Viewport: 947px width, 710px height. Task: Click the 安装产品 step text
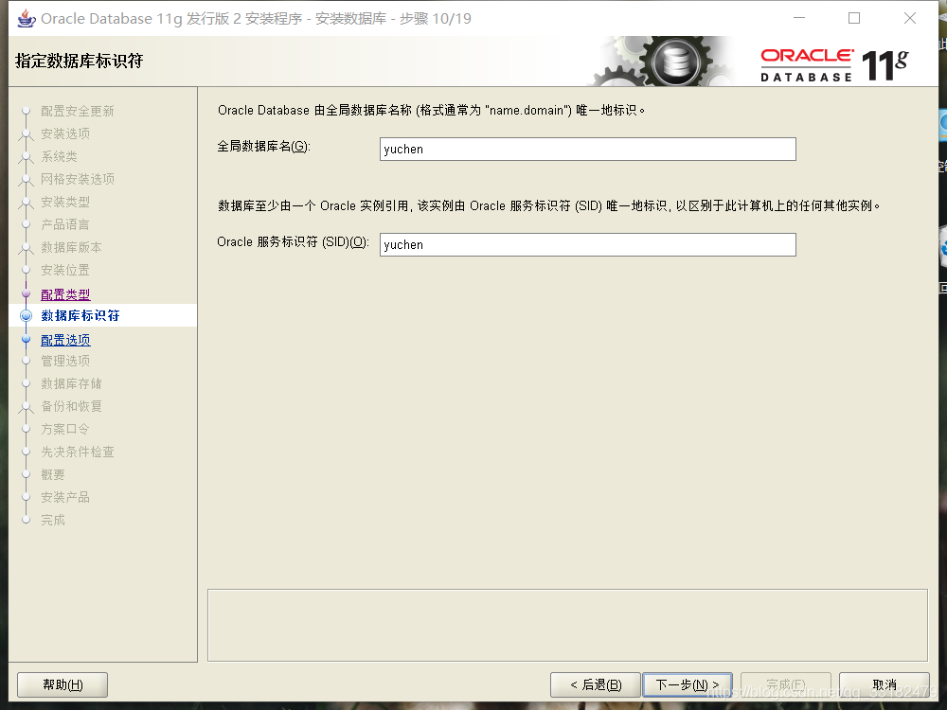[65, 498]
